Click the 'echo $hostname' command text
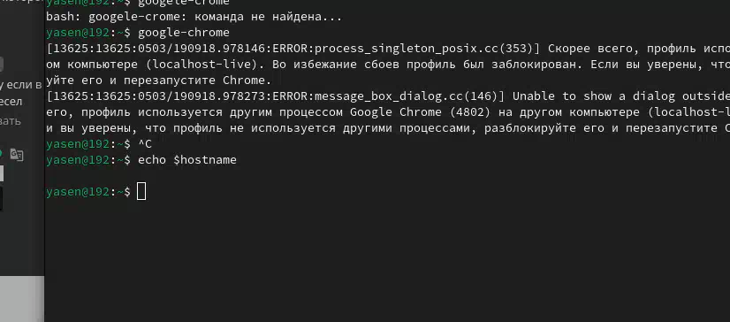 pyautogui.click(x=187, y=160)
